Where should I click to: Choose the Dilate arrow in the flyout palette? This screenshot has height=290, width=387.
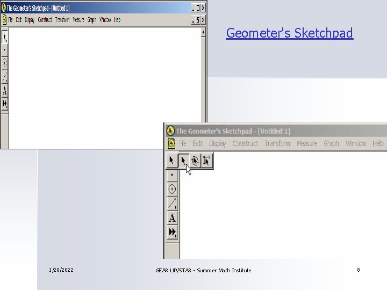tap(206, 161)
